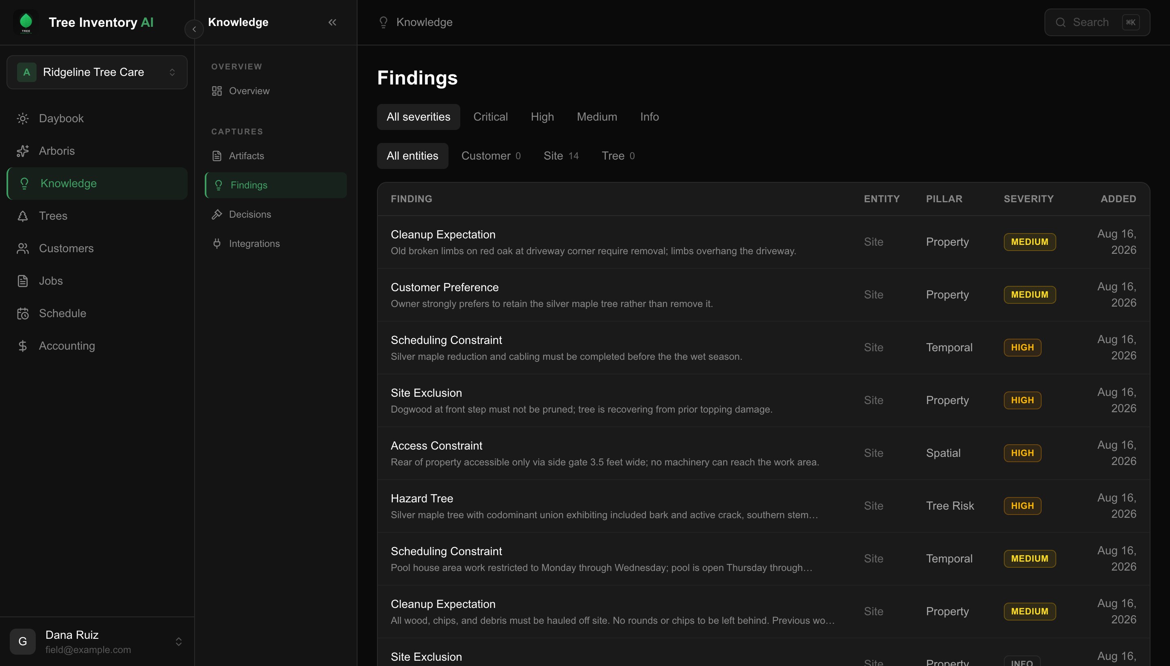Image resolution: width=1170 pixels, height=666 pixels.
Task: Click the ⌘K shortcut badge
Action: [1130, 22]
